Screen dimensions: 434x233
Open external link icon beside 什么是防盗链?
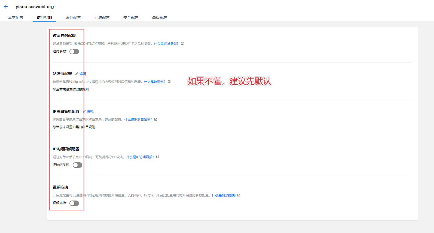pyautogui.click(x=169, y=82)
